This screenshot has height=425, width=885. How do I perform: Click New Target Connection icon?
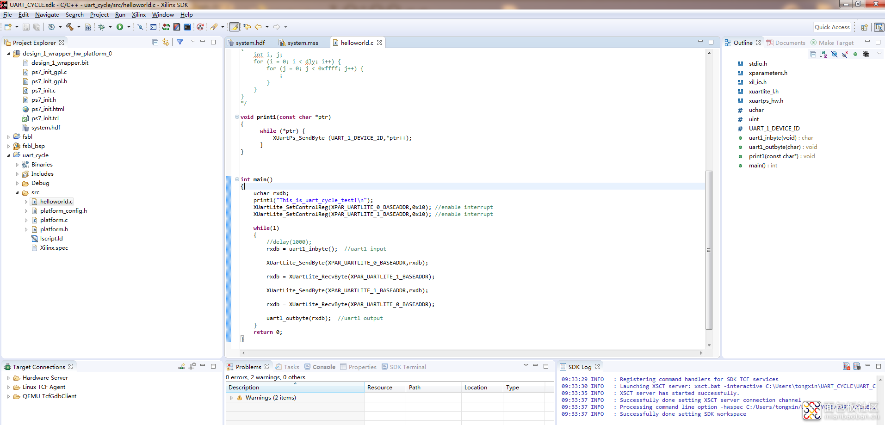click(182, 366)
